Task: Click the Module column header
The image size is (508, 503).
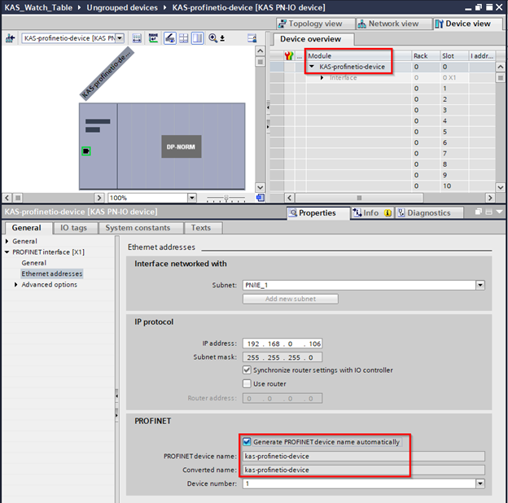Action: (359, 55)
